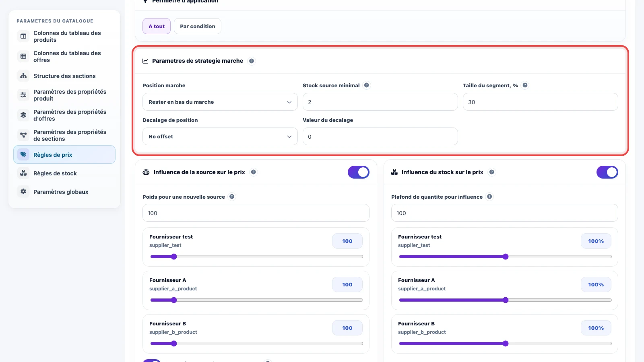Click the Règles de stock icon
644x362 pixels.
click(23, 173)
